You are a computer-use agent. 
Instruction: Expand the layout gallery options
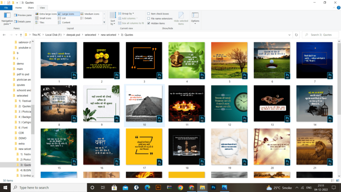click(x=104, y=22)
